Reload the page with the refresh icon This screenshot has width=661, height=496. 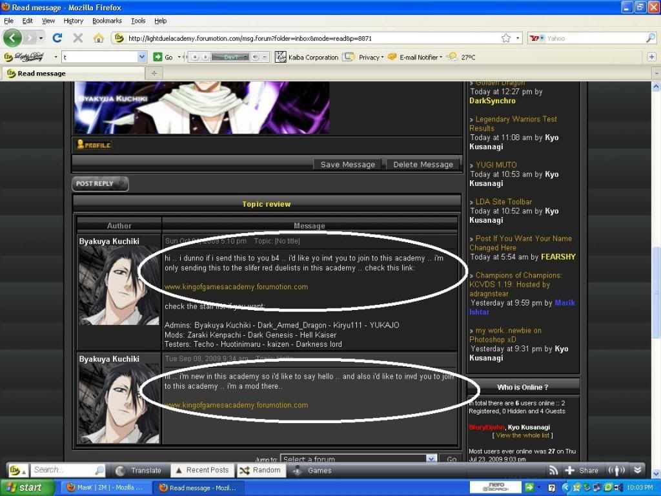click(x=57, y=38)
